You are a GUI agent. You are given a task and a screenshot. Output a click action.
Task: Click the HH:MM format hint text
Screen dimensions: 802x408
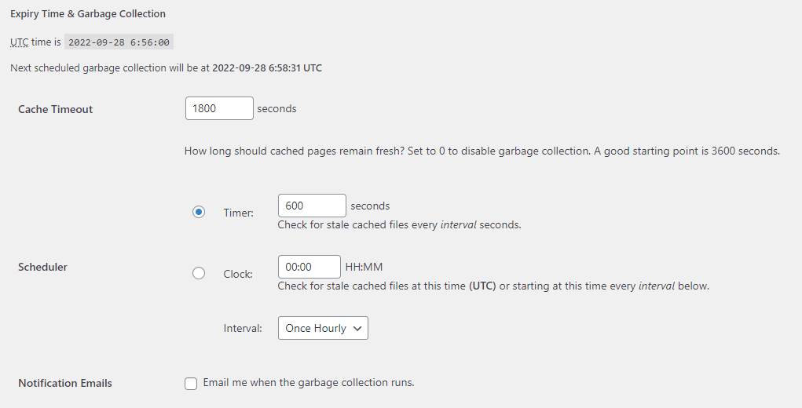[x=364, y=267]
